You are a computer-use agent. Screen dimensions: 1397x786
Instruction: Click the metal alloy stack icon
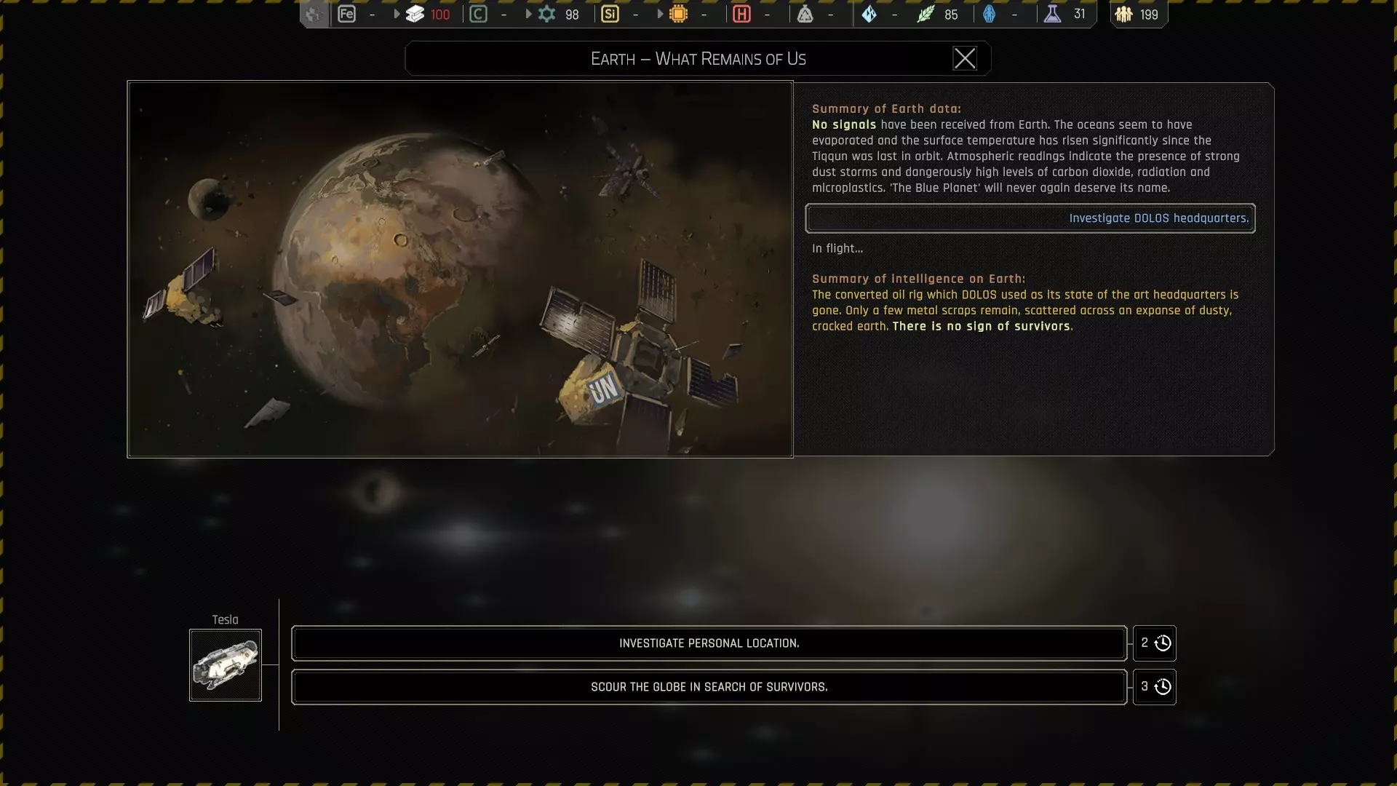click(415, 14)
